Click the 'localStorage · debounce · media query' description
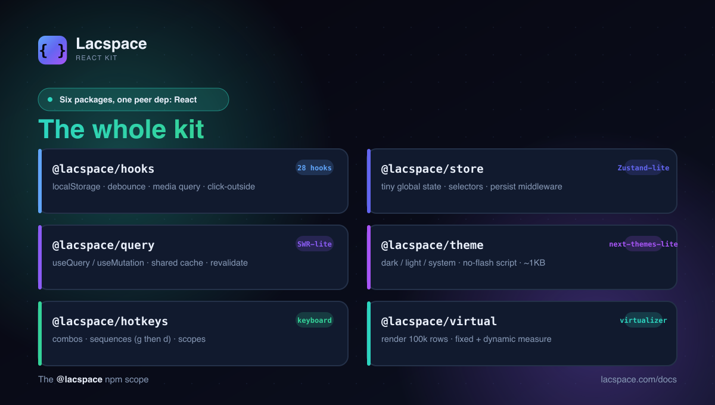 154,186
